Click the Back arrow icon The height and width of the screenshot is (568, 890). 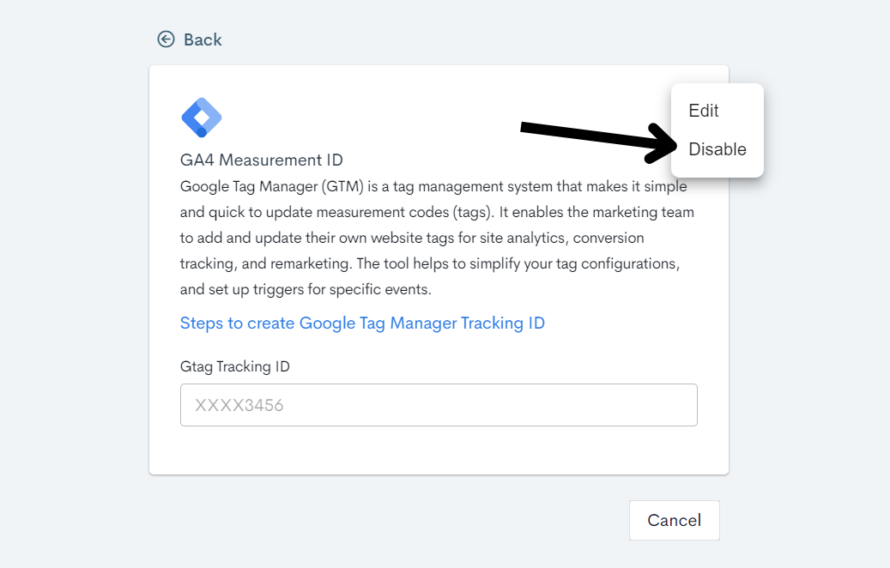coord(166,39)
